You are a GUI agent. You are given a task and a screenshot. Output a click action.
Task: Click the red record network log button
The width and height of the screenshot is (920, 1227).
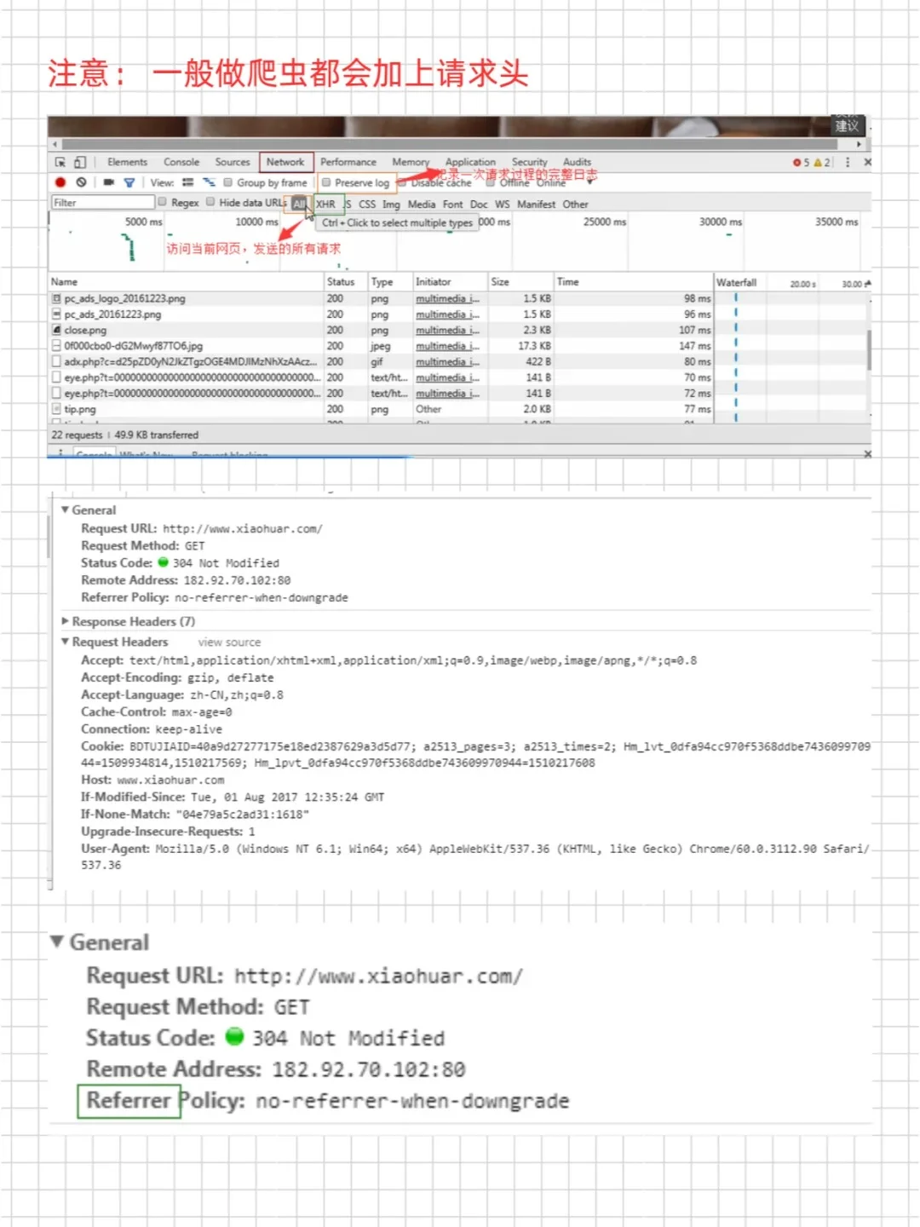tap(60, 182)
